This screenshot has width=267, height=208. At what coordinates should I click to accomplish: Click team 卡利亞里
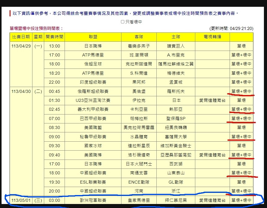pos(139,110)
